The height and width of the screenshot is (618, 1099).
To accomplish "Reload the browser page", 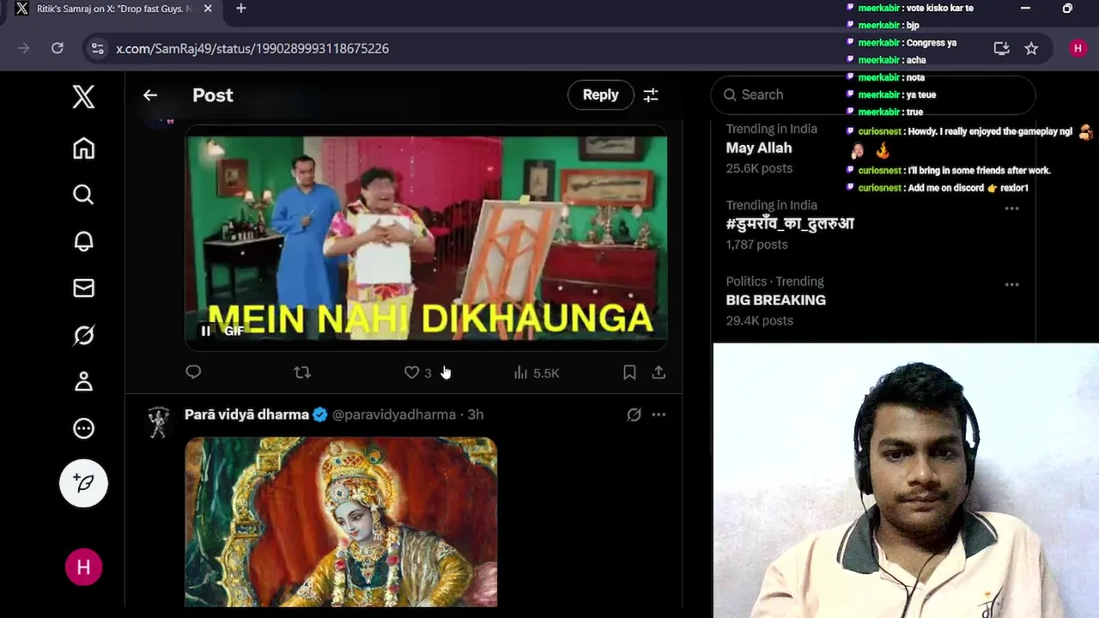I will click(58, 48).
